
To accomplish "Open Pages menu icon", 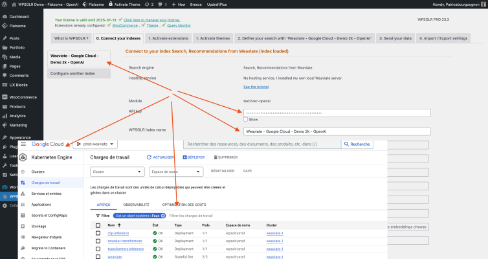I will [x=5, y=66].
